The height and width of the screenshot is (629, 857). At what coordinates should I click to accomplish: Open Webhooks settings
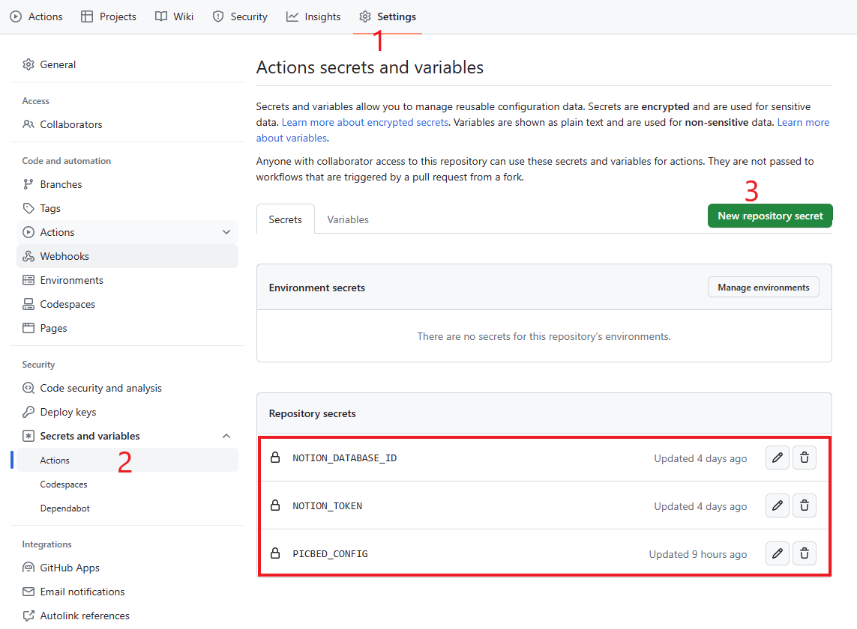pos(127,256)
